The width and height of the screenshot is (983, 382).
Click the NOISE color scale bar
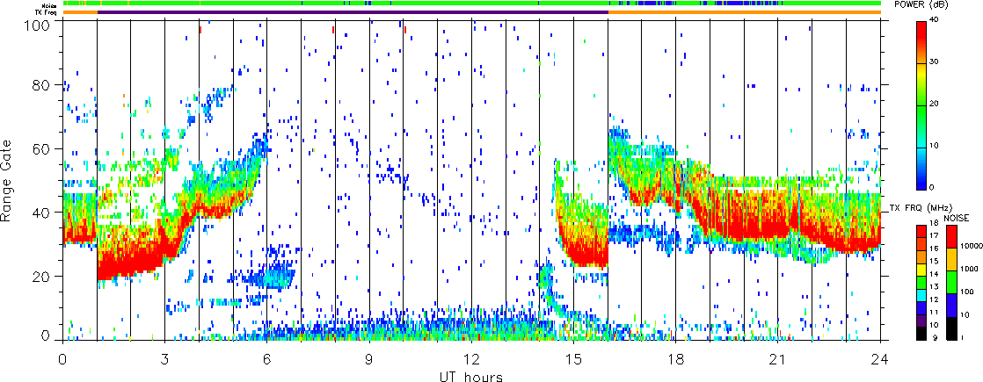click(951, 283)
